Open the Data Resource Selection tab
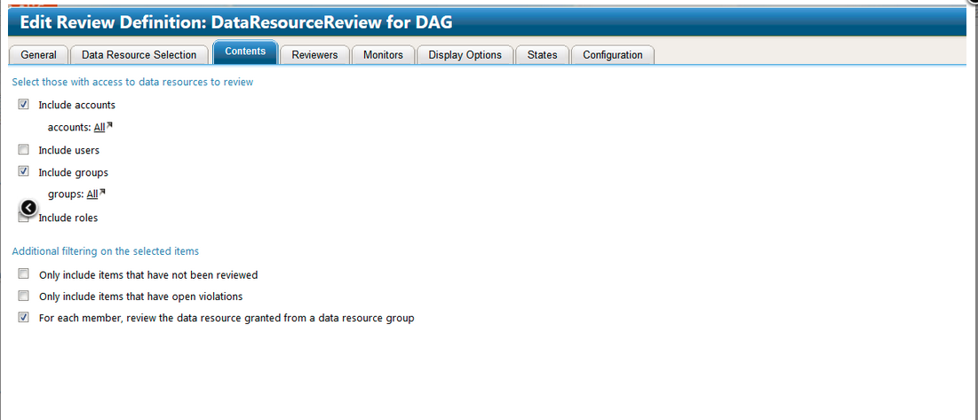978x420 pixels. (x=139, y=55)
